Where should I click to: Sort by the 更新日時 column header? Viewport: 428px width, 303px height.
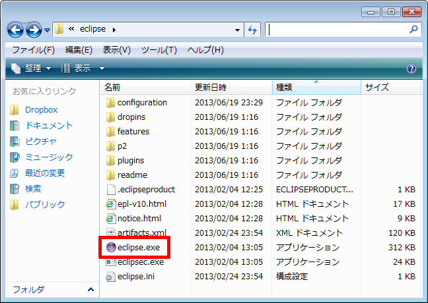[231, 88]
